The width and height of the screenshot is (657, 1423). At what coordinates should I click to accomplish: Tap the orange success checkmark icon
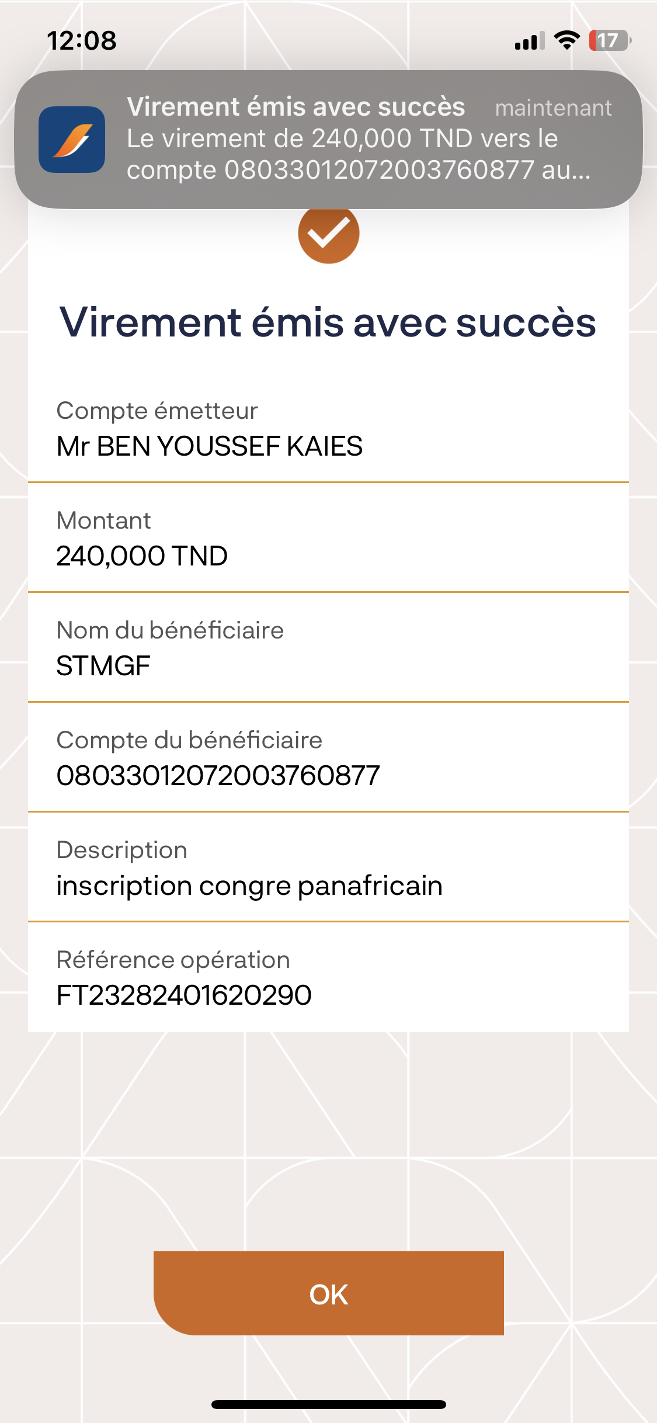(328, 234)
